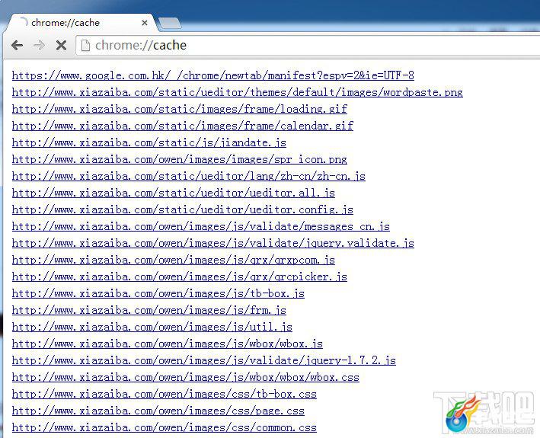
Task: Open the wordpaste.png cache entry
Action: point(238,92)
